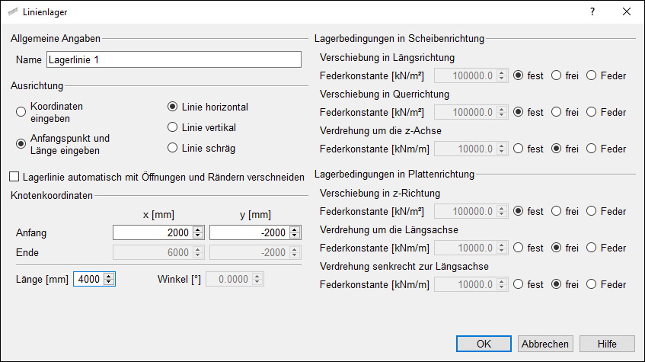Set z-Achse rotation to 'fest'

point(519,149)
